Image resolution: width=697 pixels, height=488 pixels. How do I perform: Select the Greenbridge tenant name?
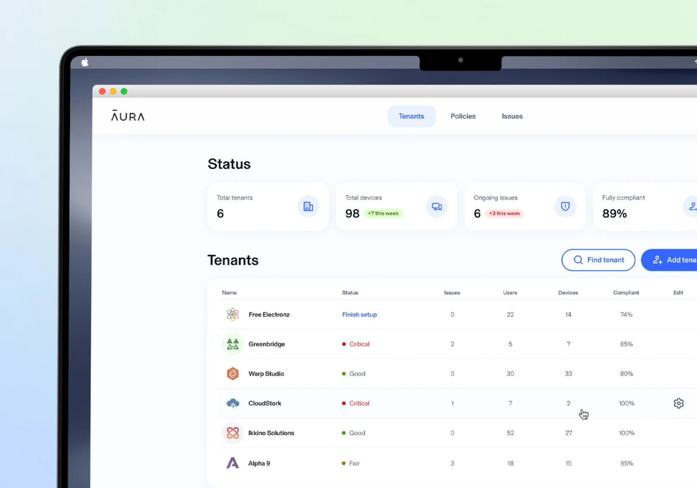[x=267, y=344]
